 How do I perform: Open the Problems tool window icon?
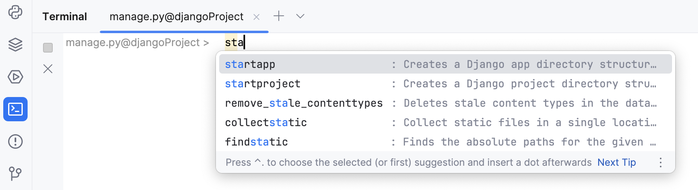(15, 141)
